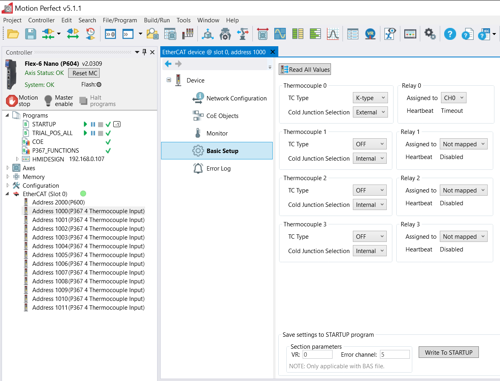Image resolution: width=500 pixels, height=381 pixels.
Task: Pause the TRIAL_POS_ALL program
Action: (x=93, y=133)
